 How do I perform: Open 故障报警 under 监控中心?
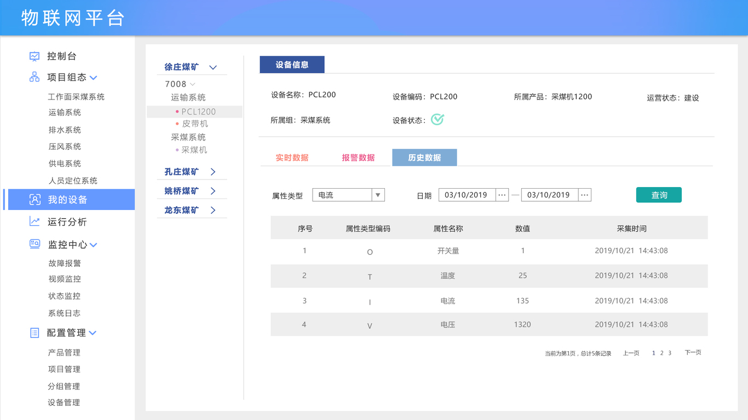65,263
